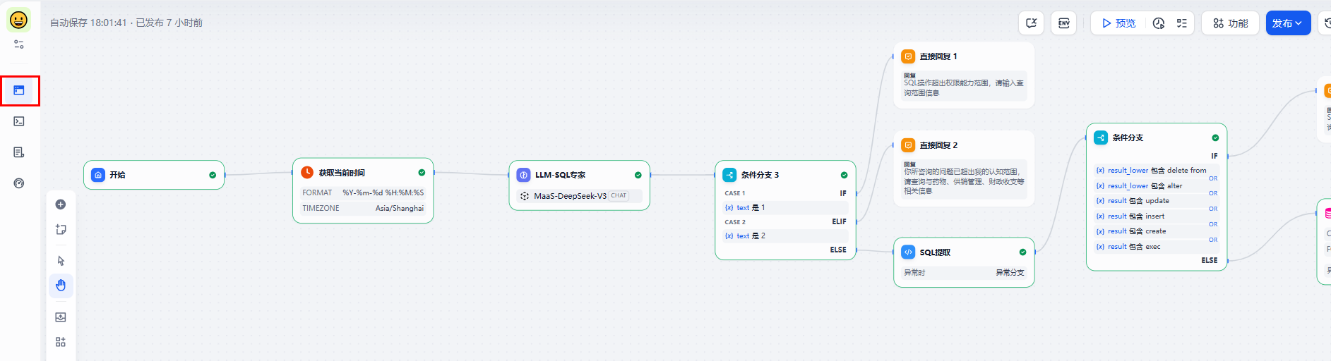Click the green status check on SQL提取 node
This screenshot has width=1331, height=361.
pyautogui.click(x=1022, y=252)
